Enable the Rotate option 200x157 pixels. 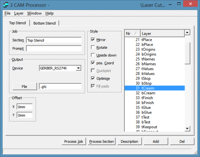(93, 47)
